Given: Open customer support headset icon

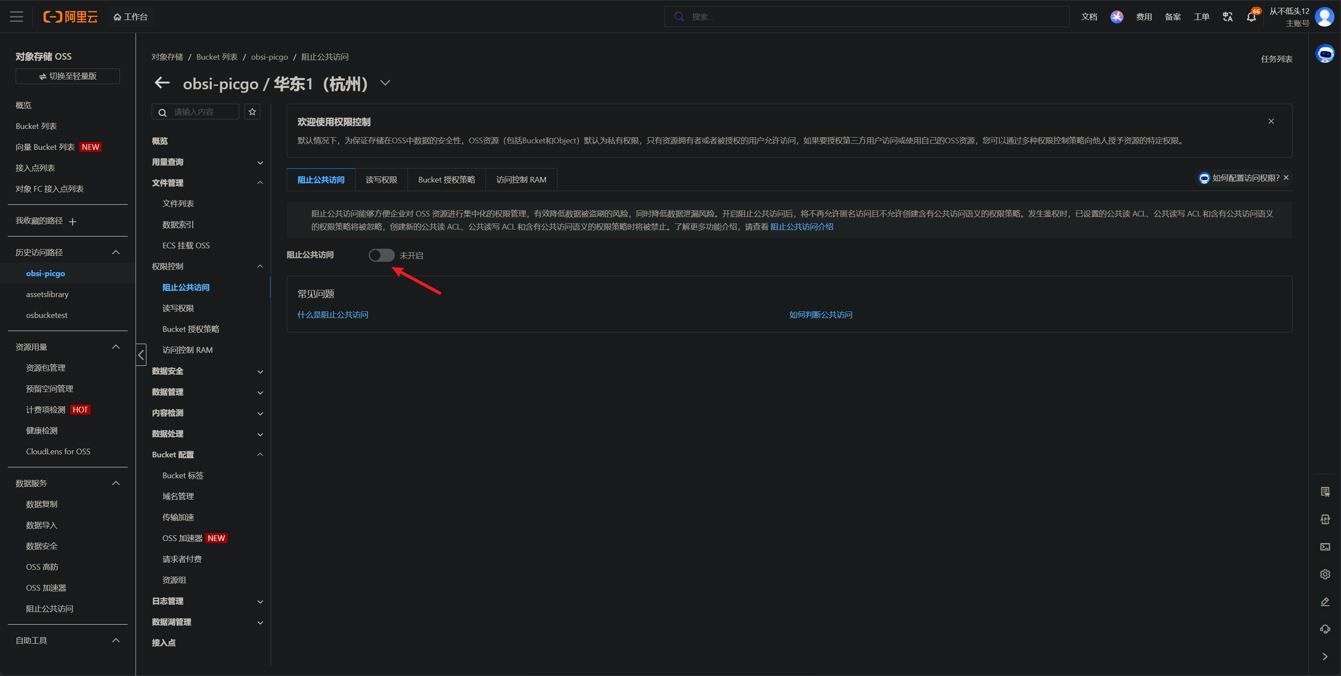Looking at the screenshot, I should [1325, 629].
